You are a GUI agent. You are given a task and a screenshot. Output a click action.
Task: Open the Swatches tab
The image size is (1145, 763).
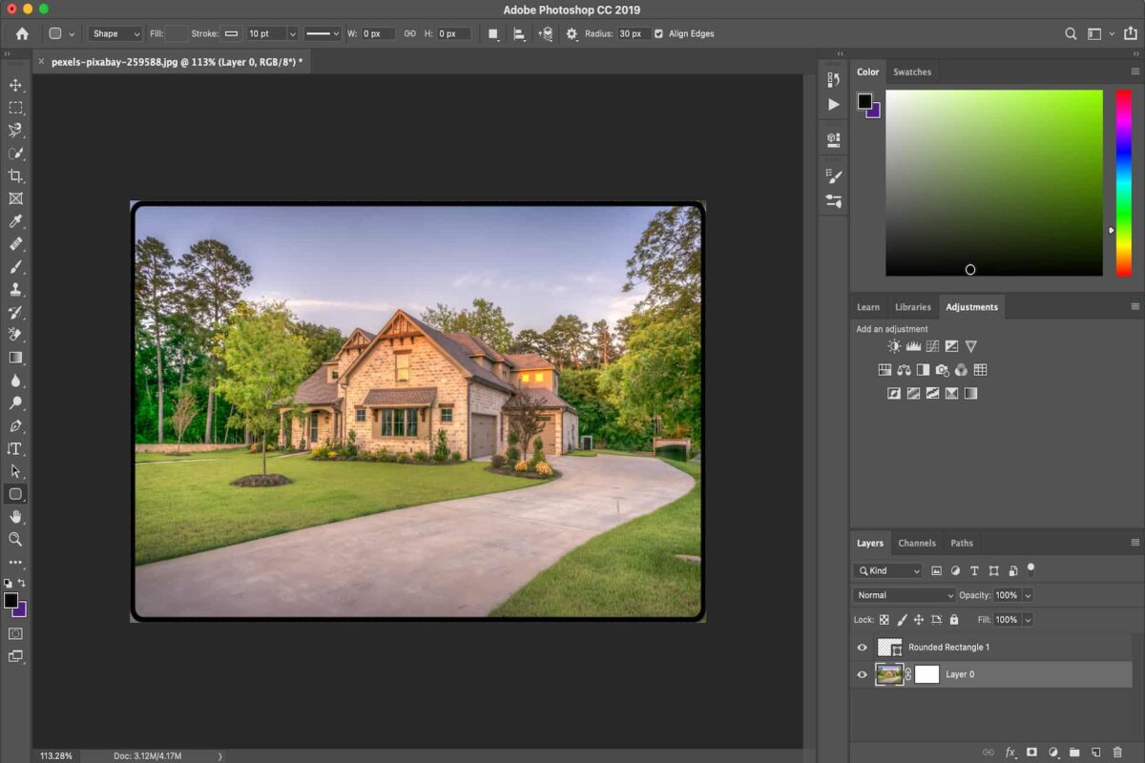[x=912, y=72]
